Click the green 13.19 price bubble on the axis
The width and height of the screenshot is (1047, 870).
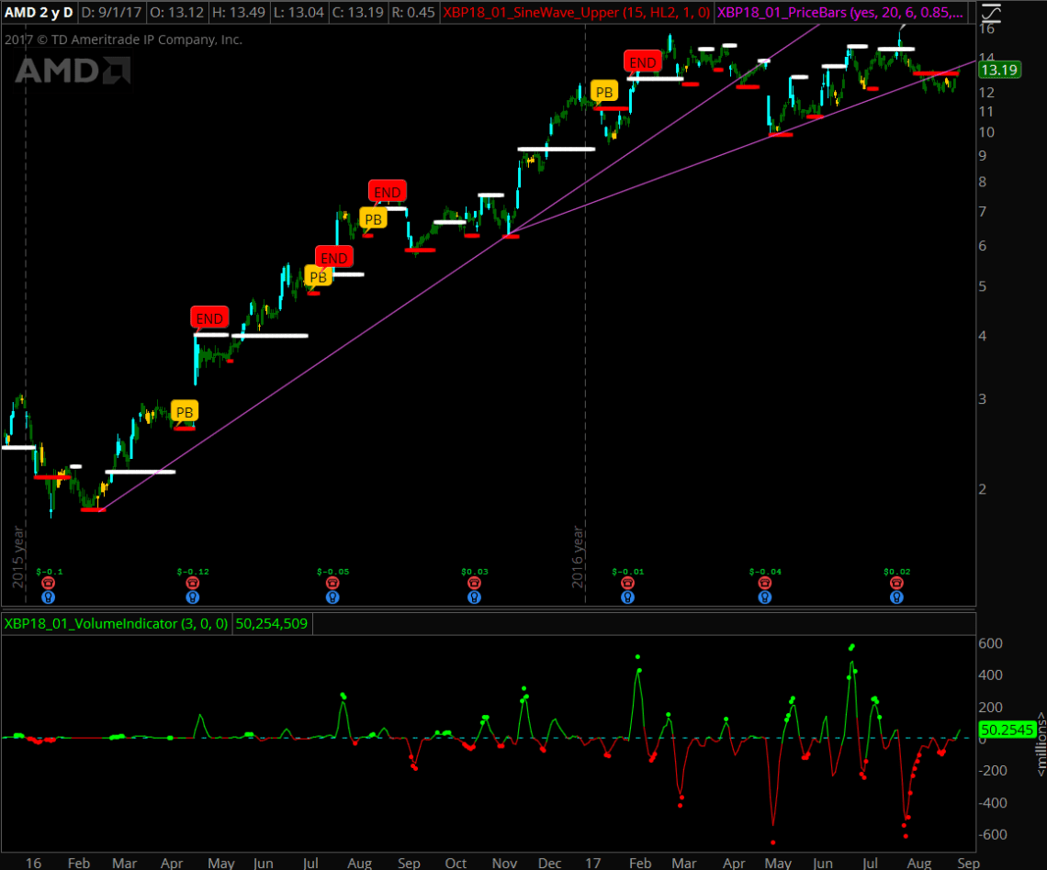[999, 70]
